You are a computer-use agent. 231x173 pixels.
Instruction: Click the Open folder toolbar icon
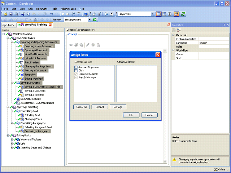click(5, 14)
